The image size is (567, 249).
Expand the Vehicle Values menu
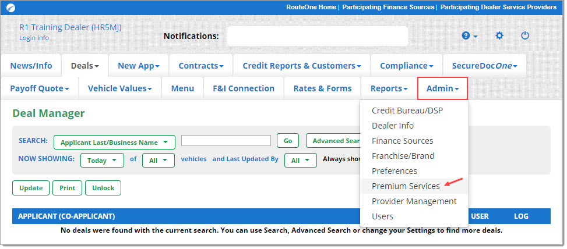(119, 88)
